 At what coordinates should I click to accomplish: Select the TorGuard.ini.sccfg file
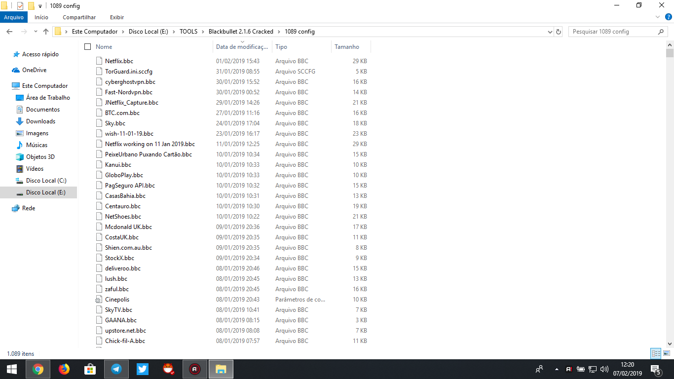pos(129,72)
